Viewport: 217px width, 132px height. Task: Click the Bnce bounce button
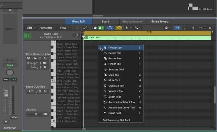pyautogui.click(x=14, y=117)
